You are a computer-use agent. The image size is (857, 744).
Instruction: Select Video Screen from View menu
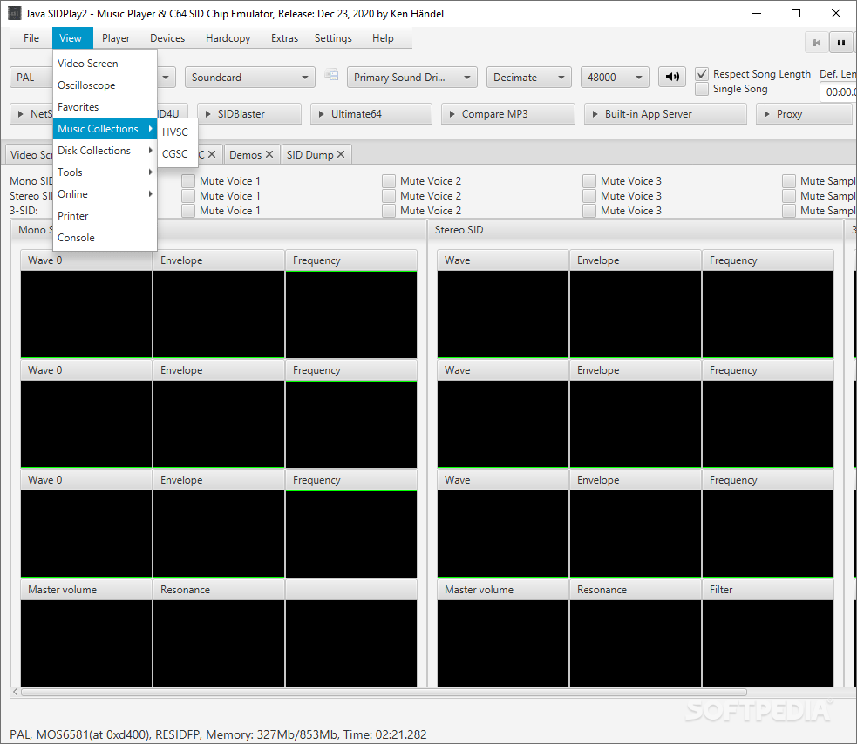(x=105, y=64)
